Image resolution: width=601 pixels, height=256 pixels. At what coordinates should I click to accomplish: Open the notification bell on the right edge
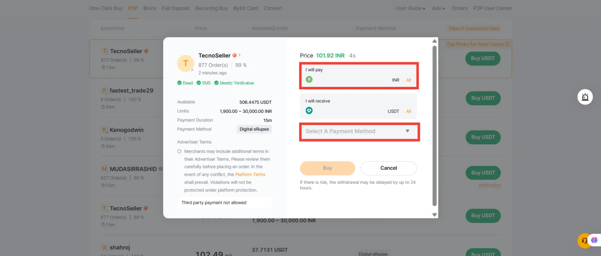(585, 97)
